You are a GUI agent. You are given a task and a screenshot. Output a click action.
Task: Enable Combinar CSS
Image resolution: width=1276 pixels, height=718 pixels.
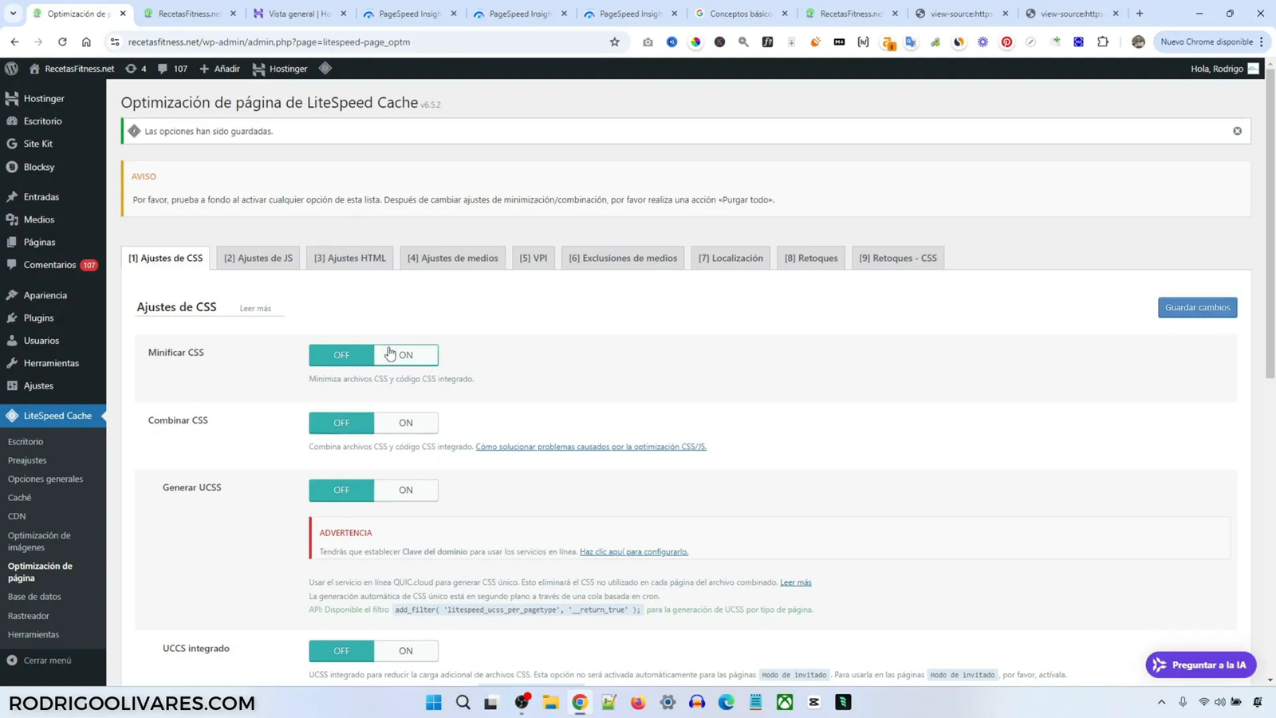pos(406,422)
